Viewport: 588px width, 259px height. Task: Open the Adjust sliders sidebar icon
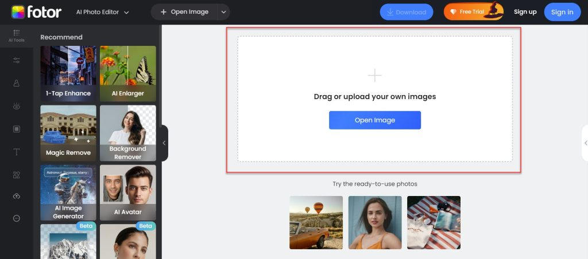(17, 60)
